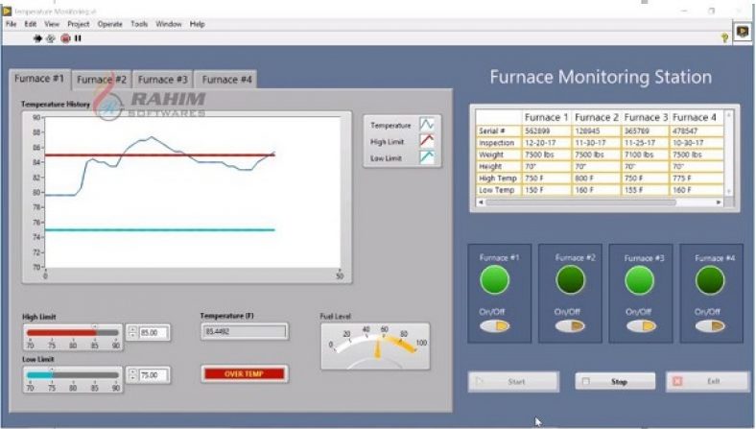Toggle the Furnace #2 On/Off switch
Viewport: 756px width, 429px height.
click(569, 326)
